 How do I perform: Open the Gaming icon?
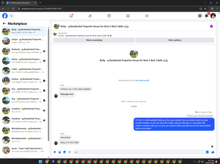click(147, 16)
